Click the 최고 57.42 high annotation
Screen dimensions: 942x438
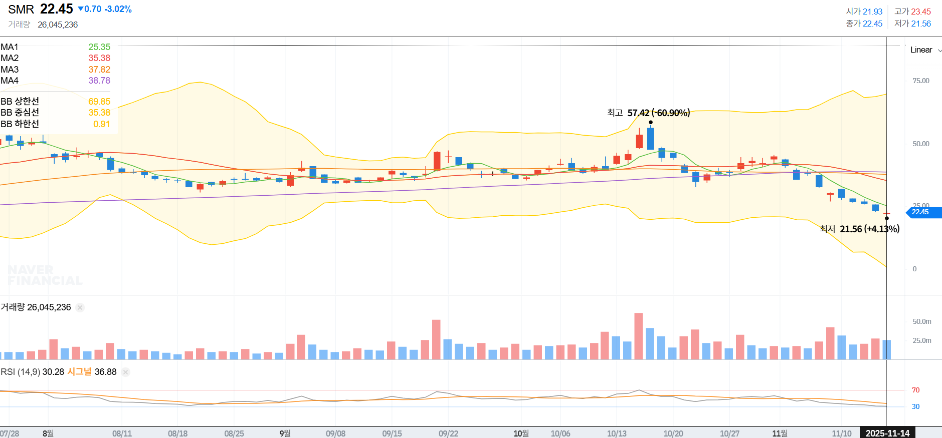(x=648, y=113)
